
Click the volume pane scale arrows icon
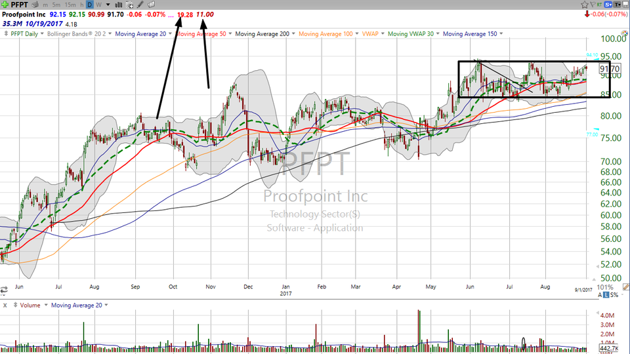[x=15, y=305]
